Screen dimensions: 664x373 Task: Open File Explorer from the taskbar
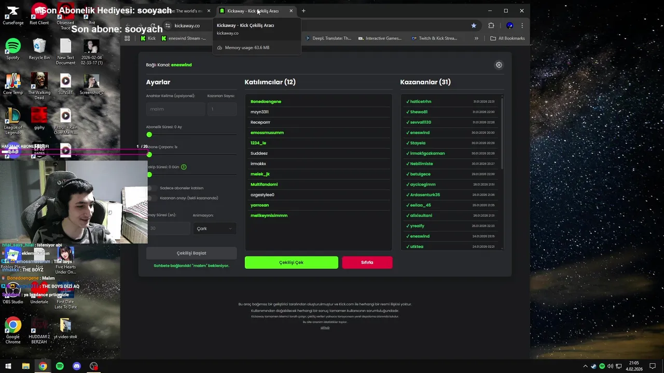point(25,366)
